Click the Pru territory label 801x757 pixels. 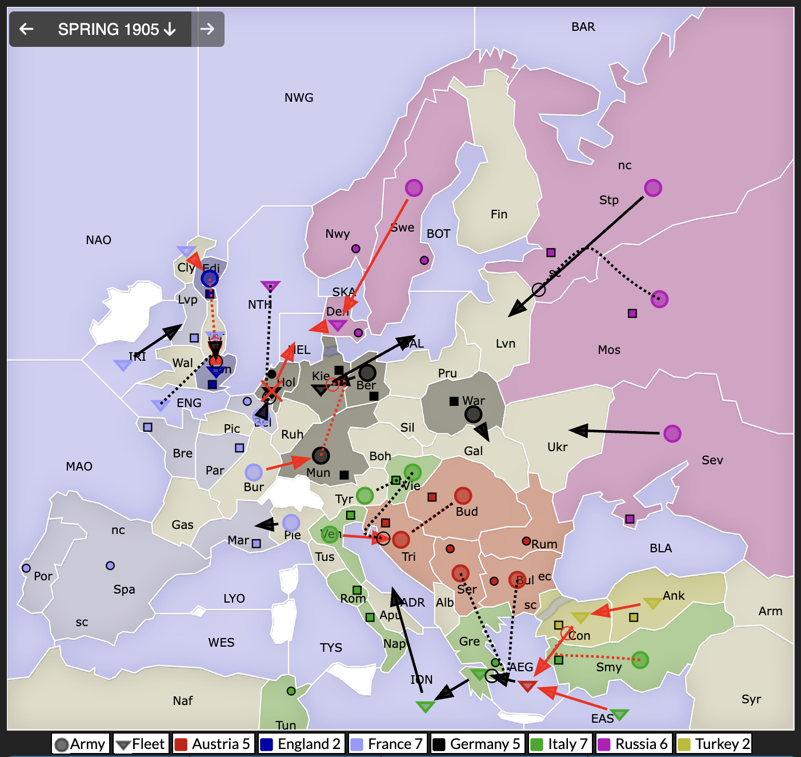tap(447, 373)
